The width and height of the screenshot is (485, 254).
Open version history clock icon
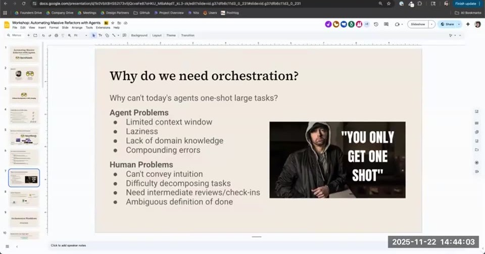376,24
